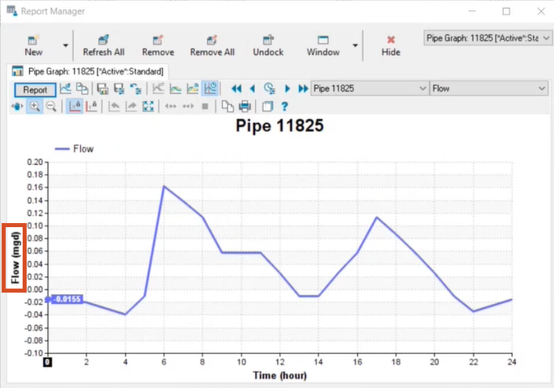Image resolution: width=554 pixels, height=388 pixels.
Task: Click the notes page icon
Action: (267, 106)
